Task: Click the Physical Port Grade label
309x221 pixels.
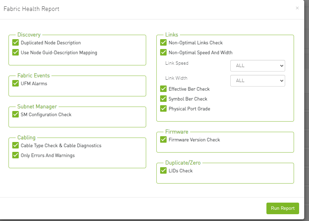Action: tap(189, 109)
